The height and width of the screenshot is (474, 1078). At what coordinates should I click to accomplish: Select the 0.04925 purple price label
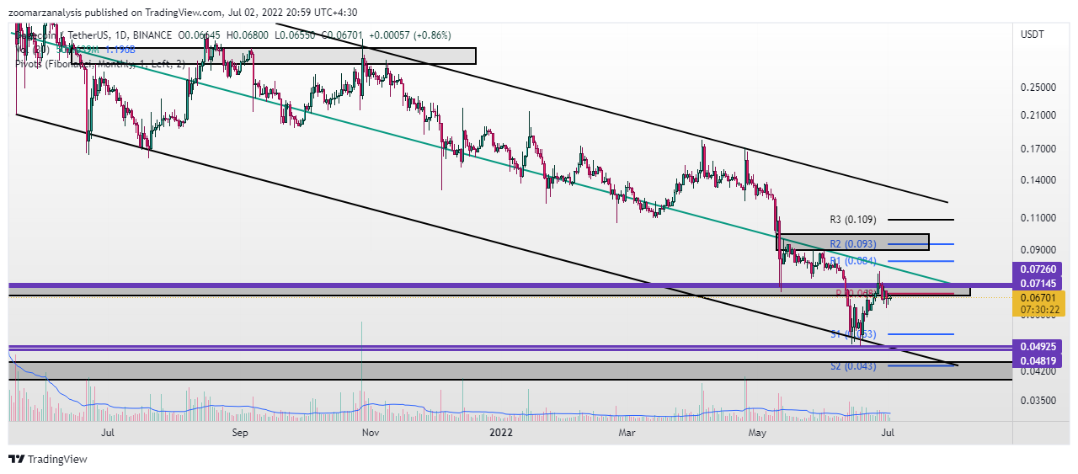[1038, 347]
